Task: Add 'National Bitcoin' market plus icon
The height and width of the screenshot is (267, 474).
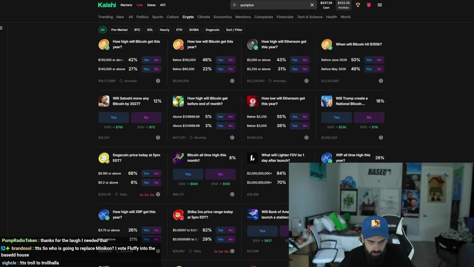Action: click(381, 138)
